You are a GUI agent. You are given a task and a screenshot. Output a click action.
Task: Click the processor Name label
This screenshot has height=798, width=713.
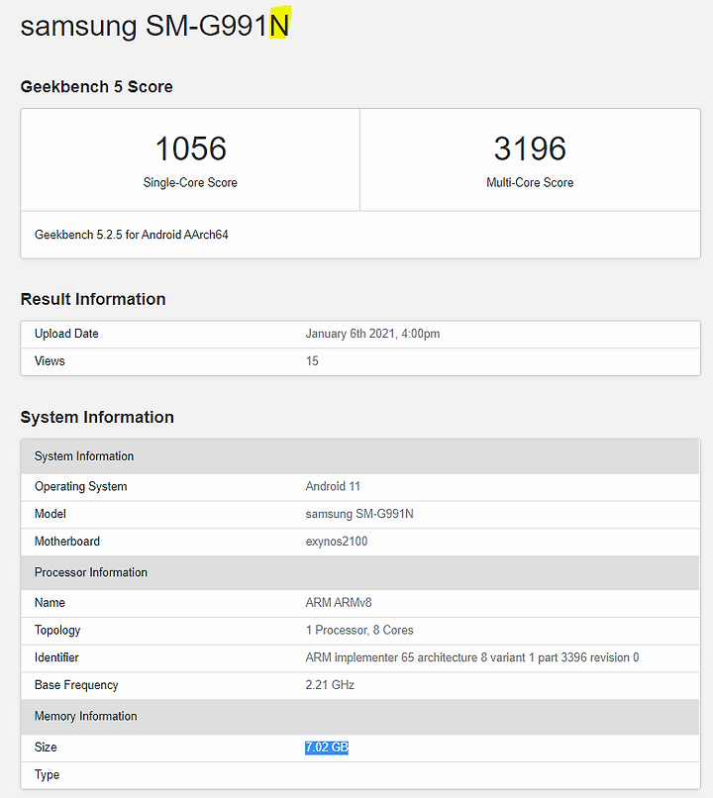pyautogui.click(x=50, y=603)
